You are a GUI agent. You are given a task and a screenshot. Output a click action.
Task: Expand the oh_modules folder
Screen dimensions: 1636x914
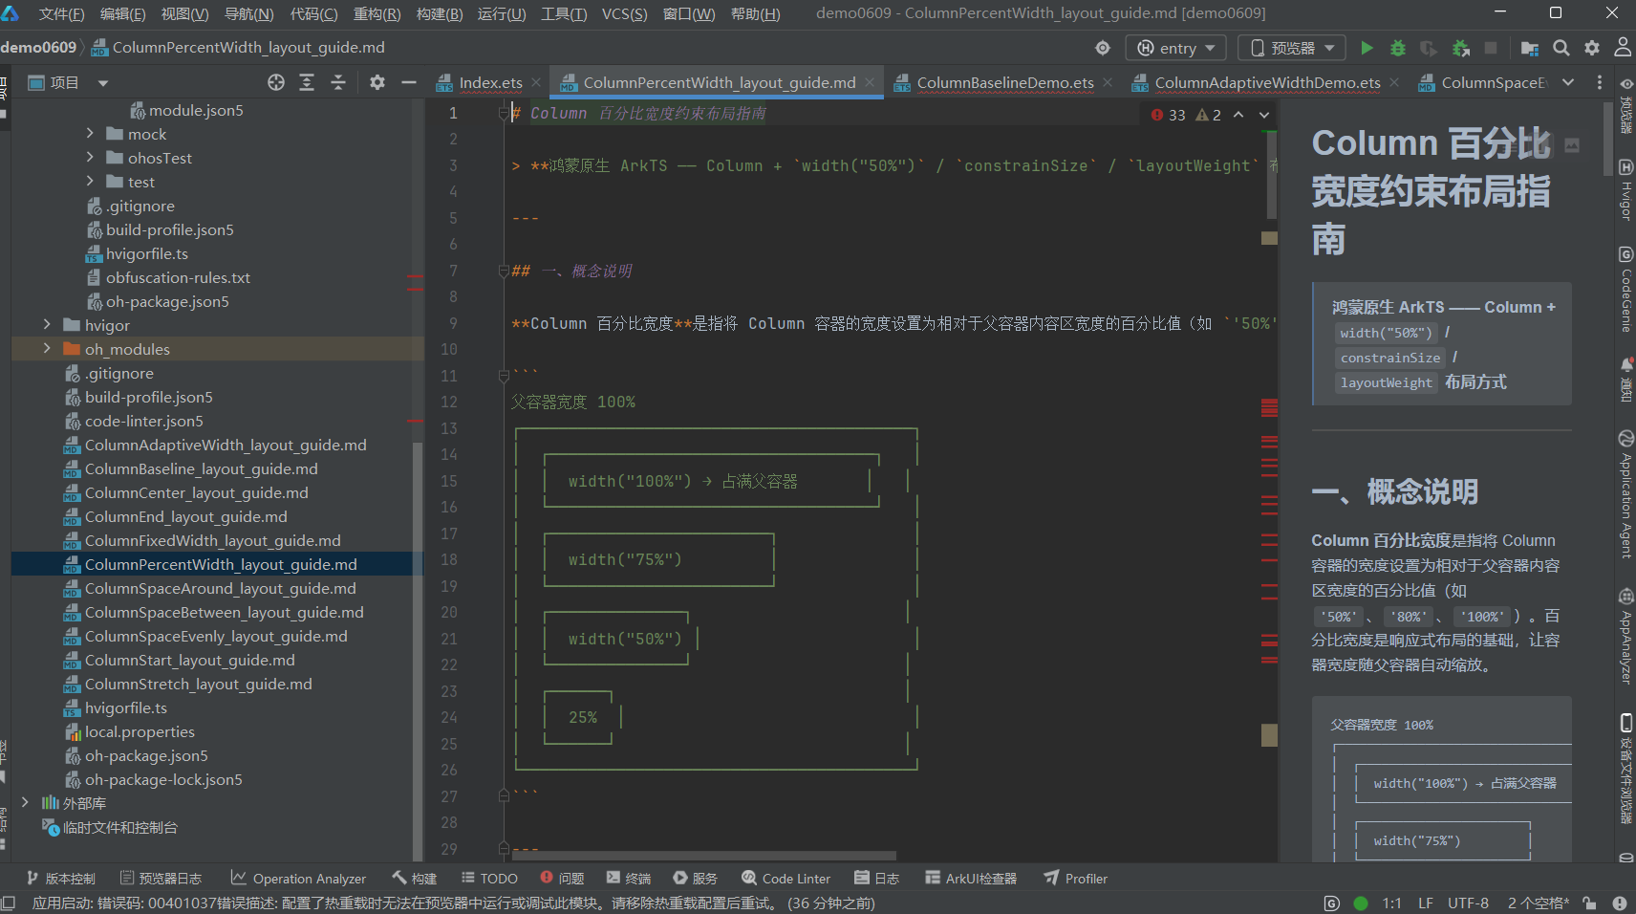[47, 349]
